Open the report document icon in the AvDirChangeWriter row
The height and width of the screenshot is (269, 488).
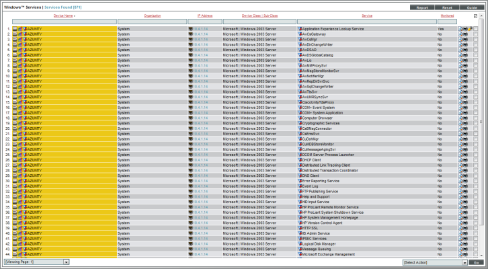point(460,45)
